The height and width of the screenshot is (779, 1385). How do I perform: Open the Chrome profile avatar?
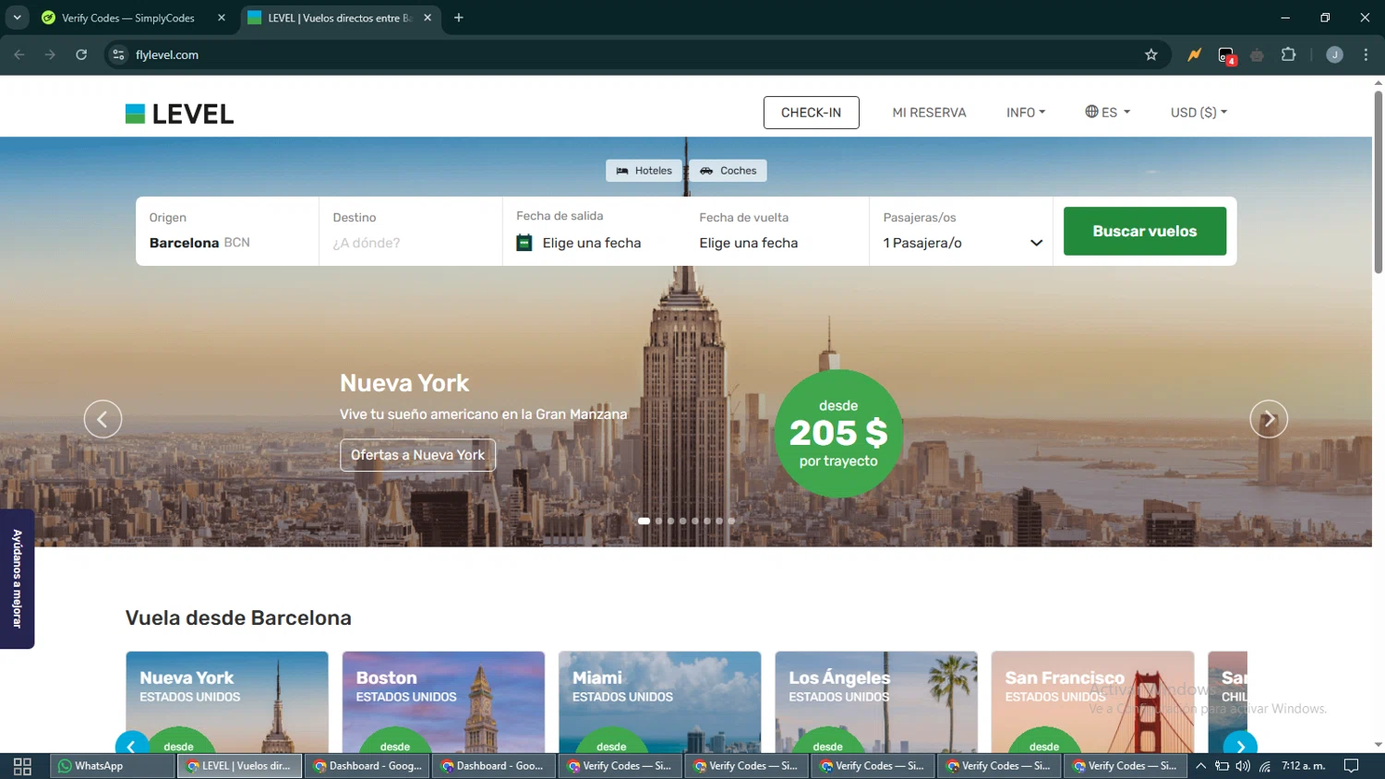pos(1334,54)
